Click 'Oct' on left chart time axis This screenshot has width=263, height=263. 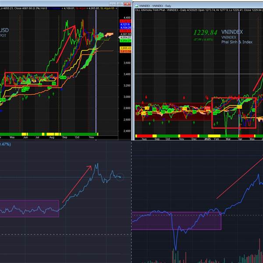point(77,137)
